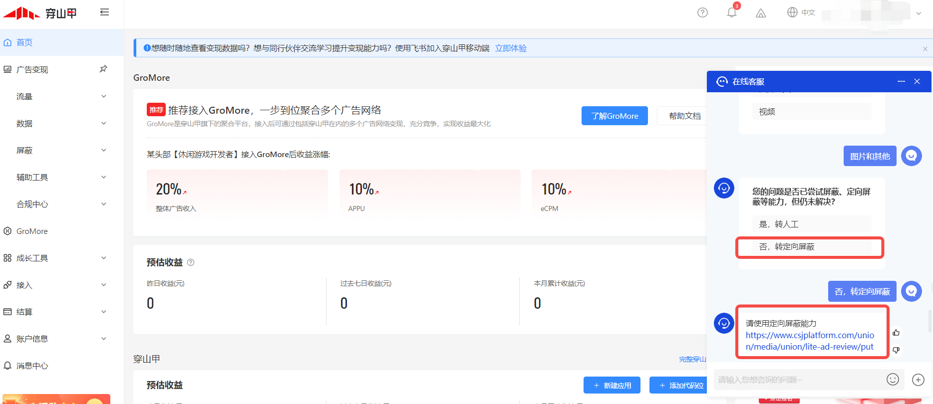Go to 首页 in the sidebar
933x404 pixels.
[62, 42]
